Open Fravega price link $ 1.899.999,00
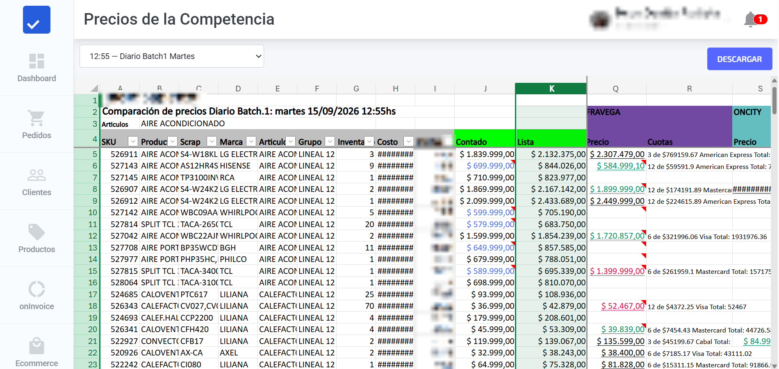The height and width of the screenshot is (369, 779). click(617, 189)
